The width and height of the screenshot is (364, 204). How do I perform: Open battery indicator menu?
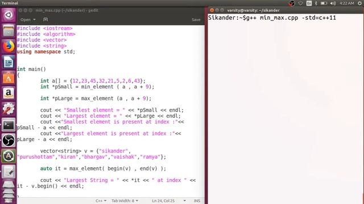click(324, 3)
